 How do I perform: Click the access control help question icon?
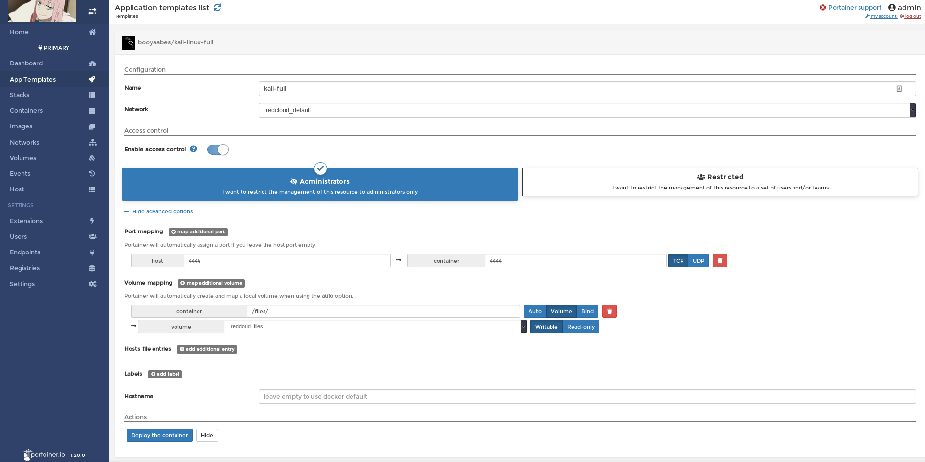pyautogui.click(x=193, y=149)
